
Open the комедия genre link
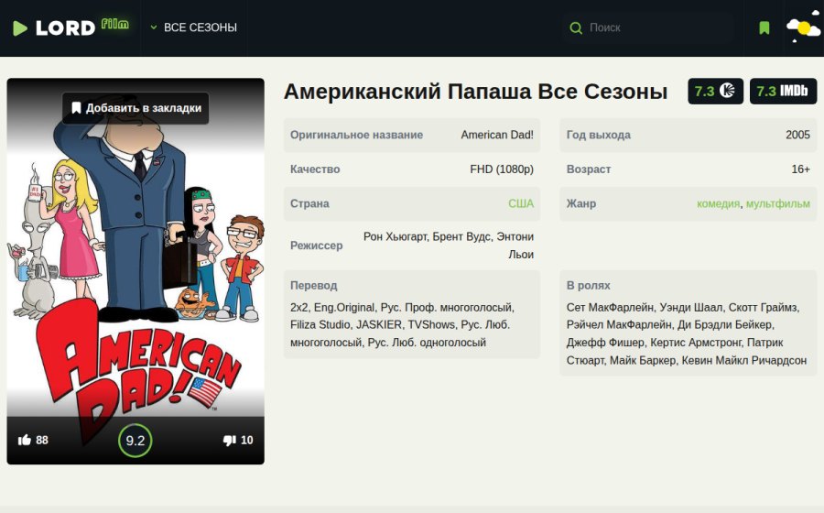click(x=718, y=203)
